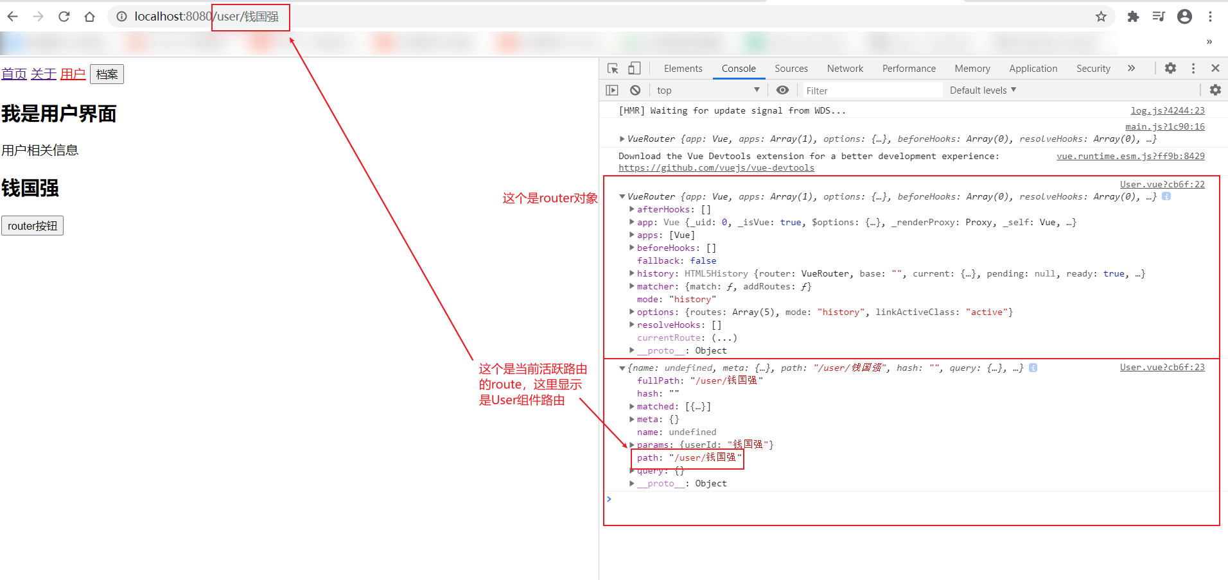Show hidden bookmarks with the chevron

[x=1209, y=42]
